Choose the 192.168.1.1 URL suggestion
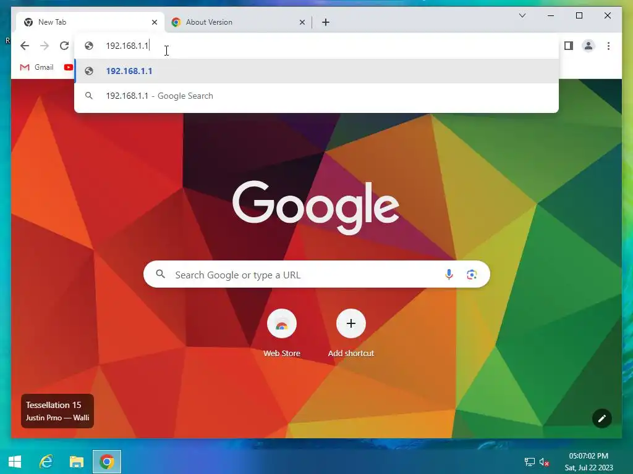633x474 pixels. coord(316,71)
